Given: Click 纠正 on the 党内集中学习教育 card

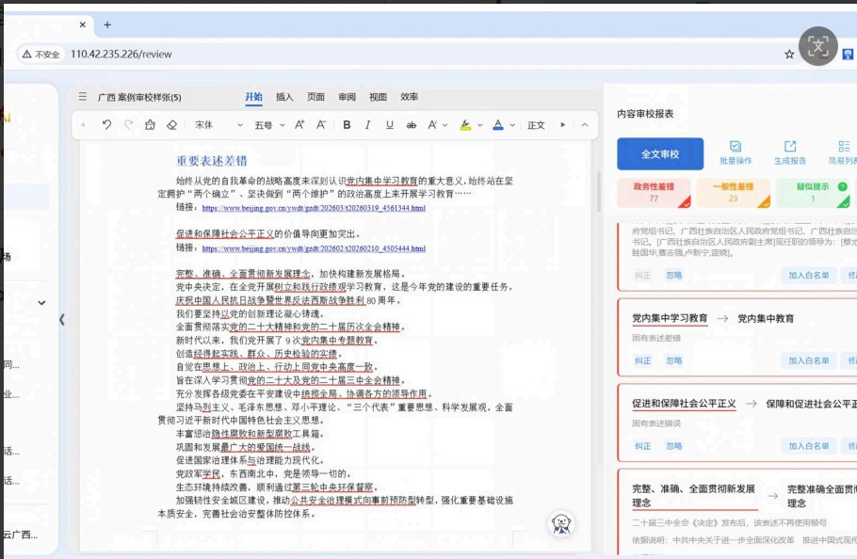Looking at the screenshot, I should [x=642, y=360].
